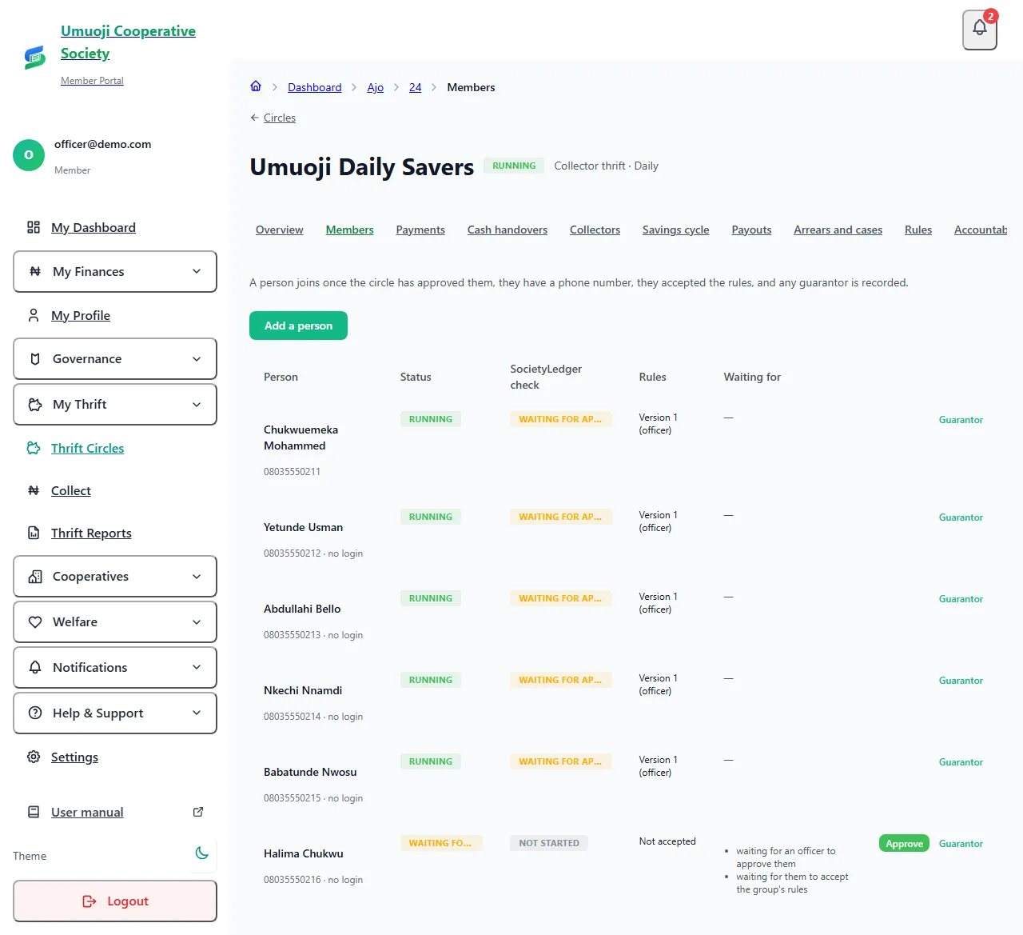Image resolution: width=1023 pixels, height=935 pixels.
Task: Click the My Profile person icon
Action: click(x=34, y=315)
